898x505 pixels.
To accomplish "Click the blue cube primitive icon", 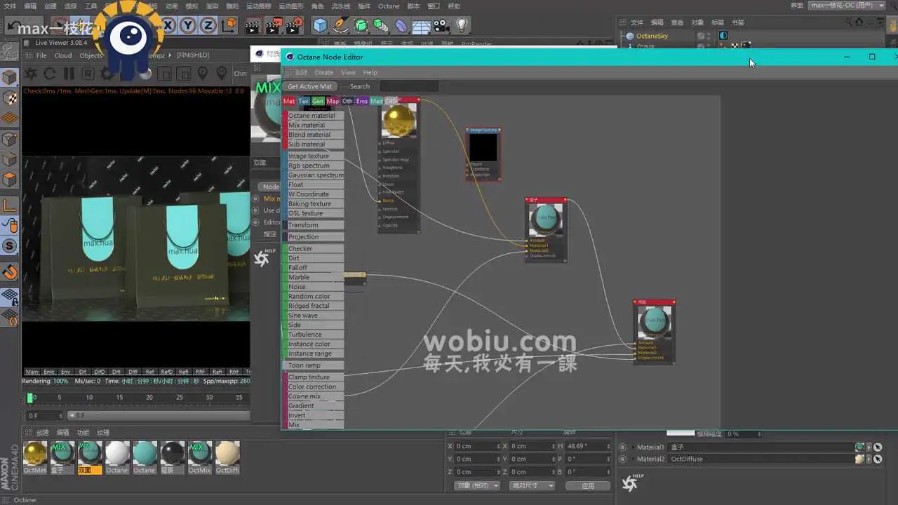I will 321,26.
